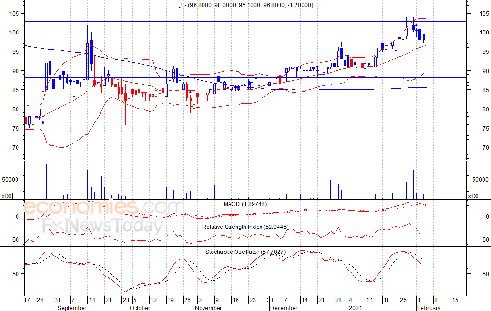Click the date label 25 on time axis
The width and height of the screenshot is (491, 311).
pos(403,300)
